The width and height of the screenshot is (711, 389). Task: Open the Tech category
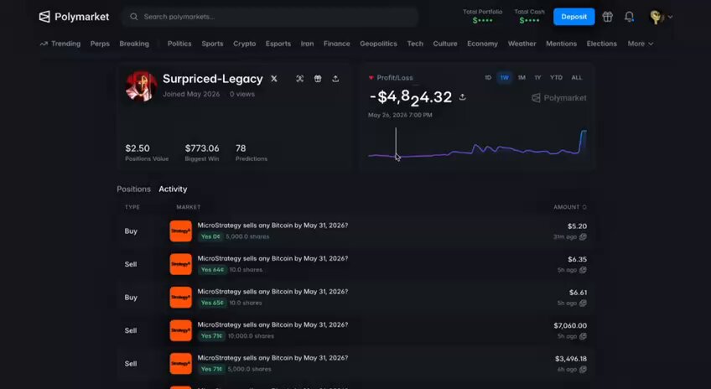(415, 44)
